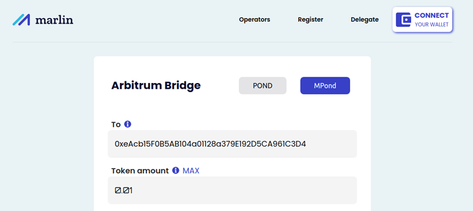Focus the To address input field

232,144
